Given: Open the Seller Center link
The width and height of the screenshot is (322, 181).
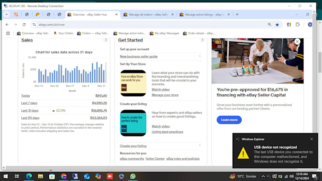Looking at the screenshot, I should tap(155, 159).
